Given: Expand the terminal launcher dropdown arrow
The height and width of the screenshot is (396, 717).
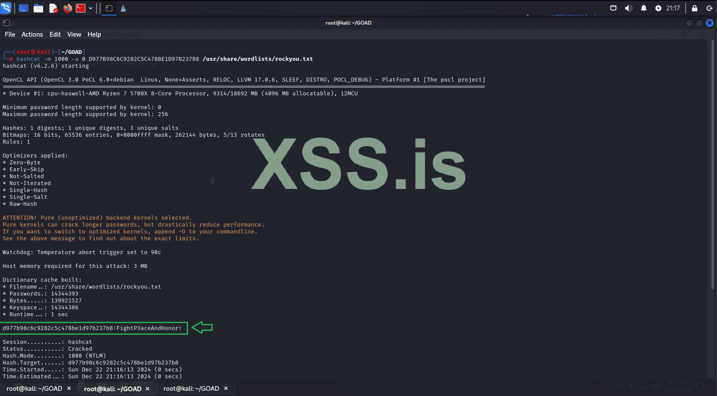Looking at the screenshot, I should (91, 8).
